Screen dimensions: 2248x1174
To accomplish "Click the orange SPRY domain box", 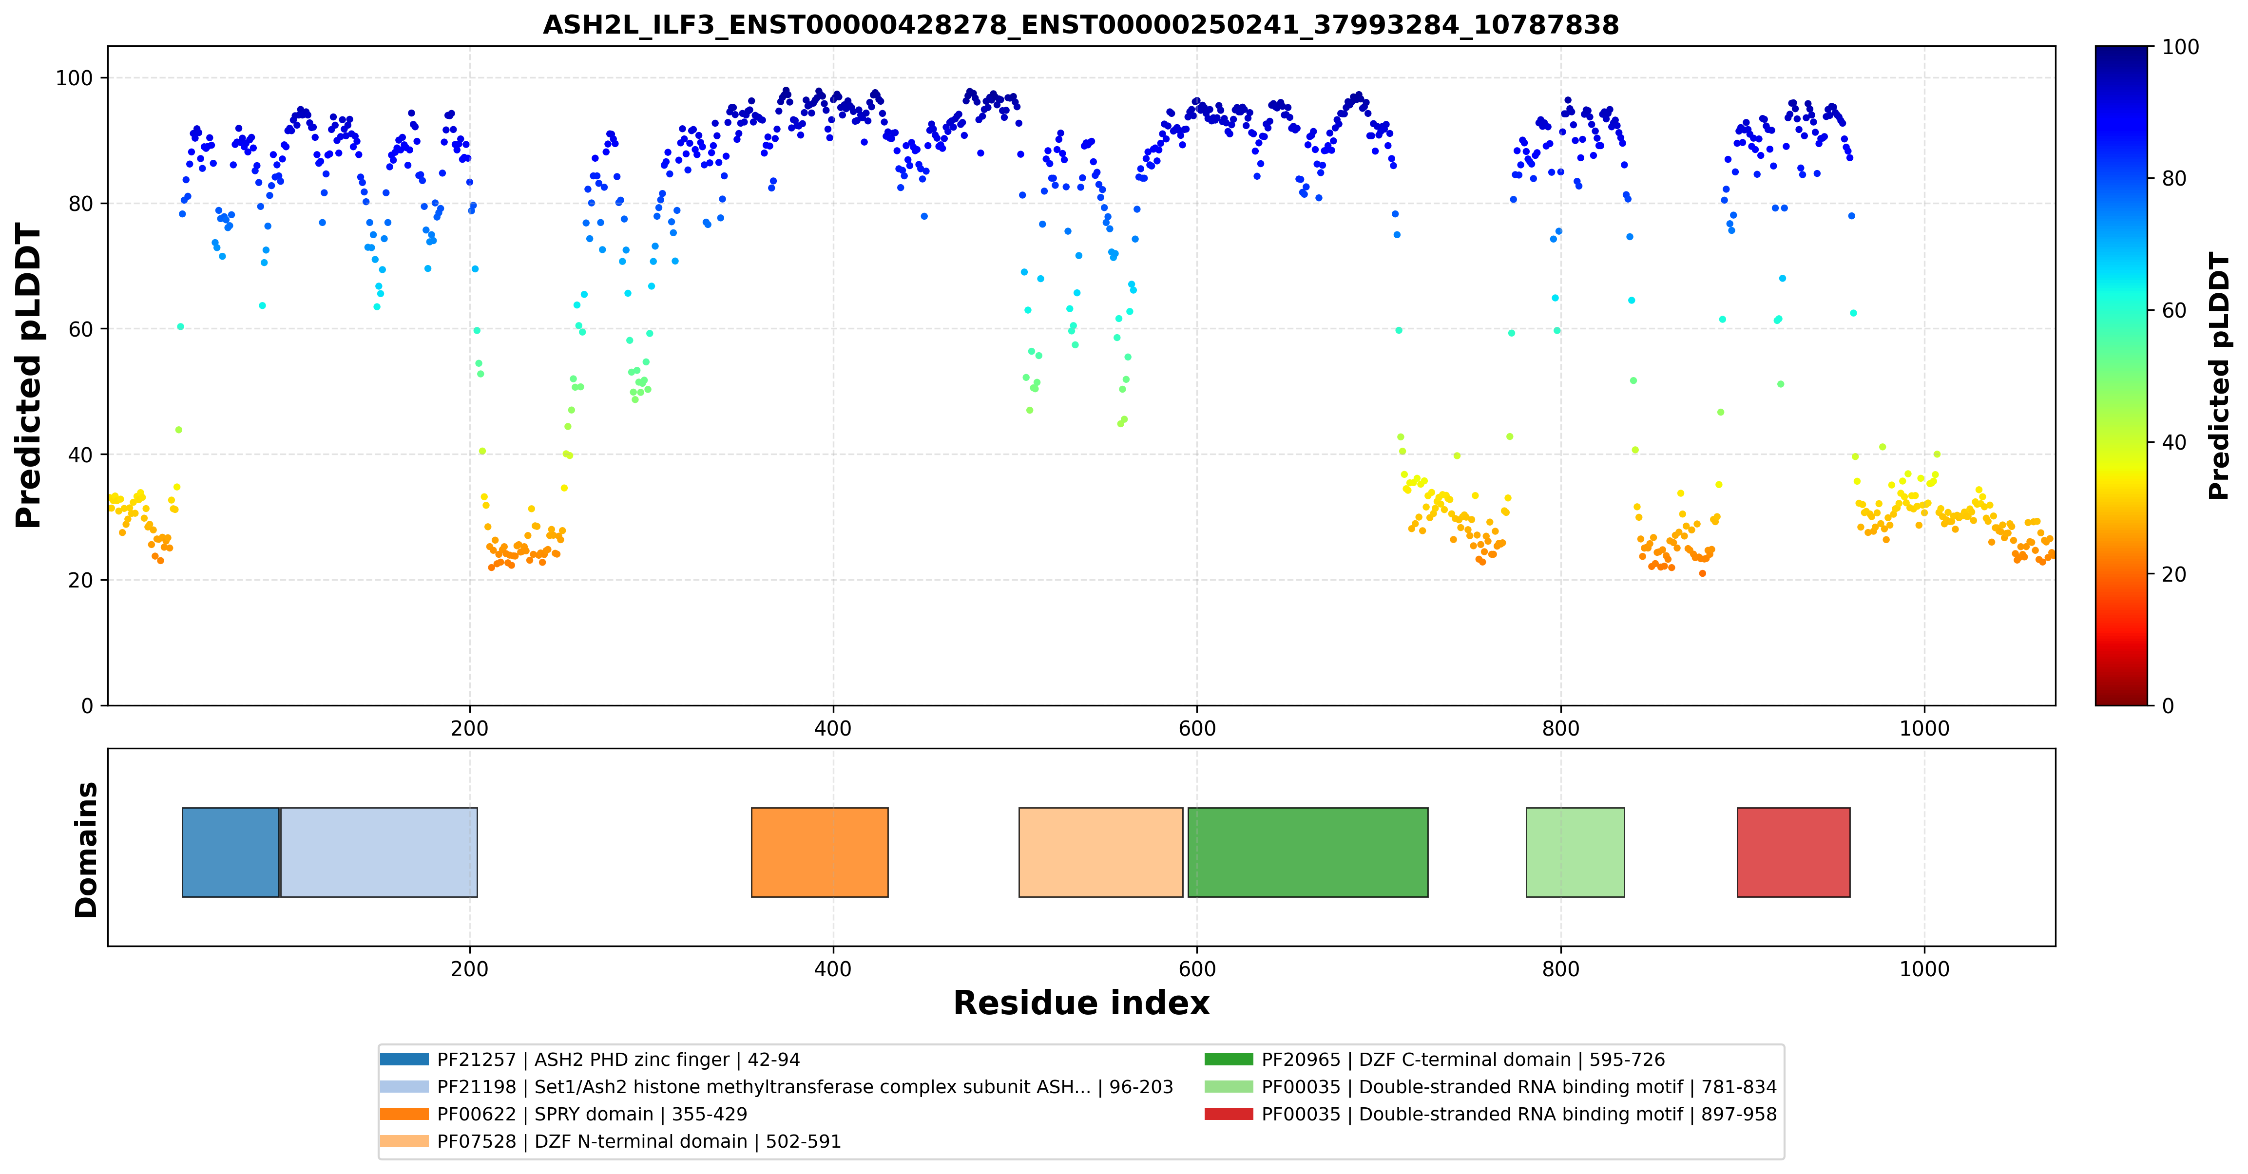I will click(820, 852).
